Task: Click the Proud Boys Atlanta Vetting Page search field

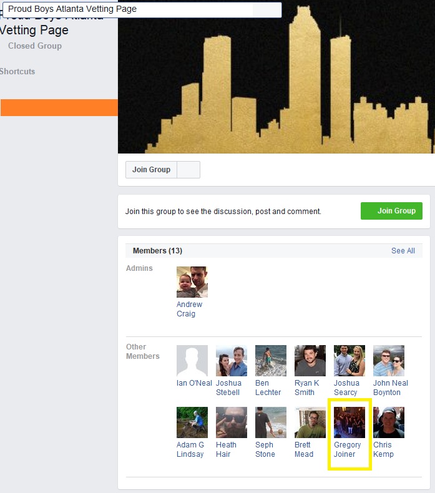Action: click(x=142, y=10)
